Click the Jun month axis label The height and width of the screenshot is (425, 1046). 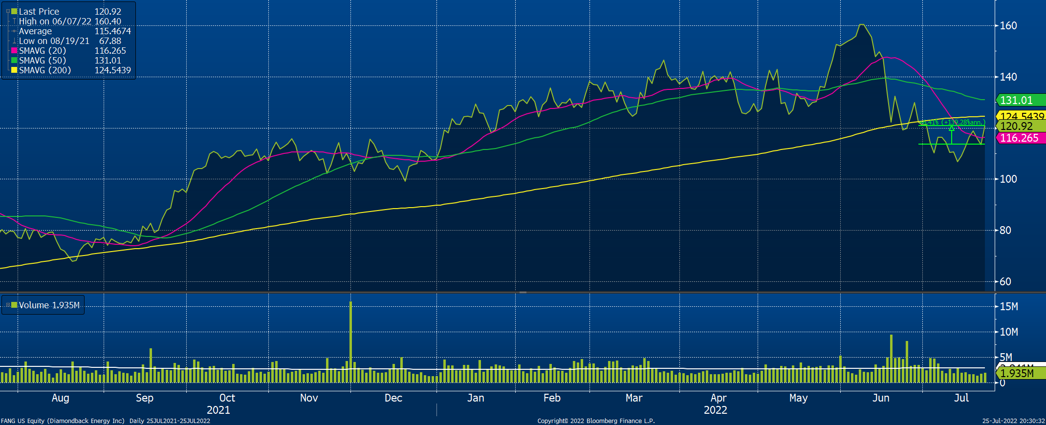coord(881,398)
